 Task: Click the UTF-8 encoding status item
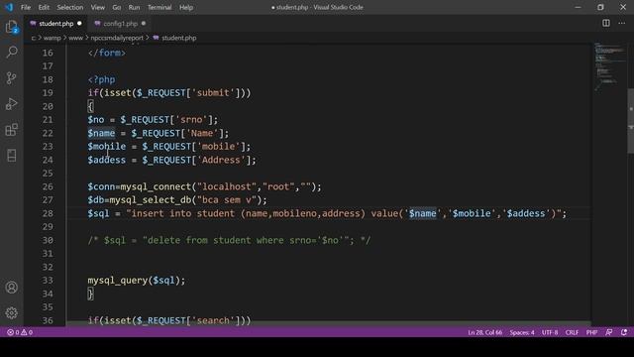pyautogui.click(x=550, y=332)
